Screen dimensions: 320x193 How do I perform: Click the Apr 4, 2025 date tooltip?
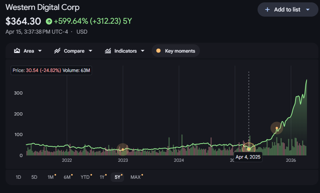click(x=248, y=157)
